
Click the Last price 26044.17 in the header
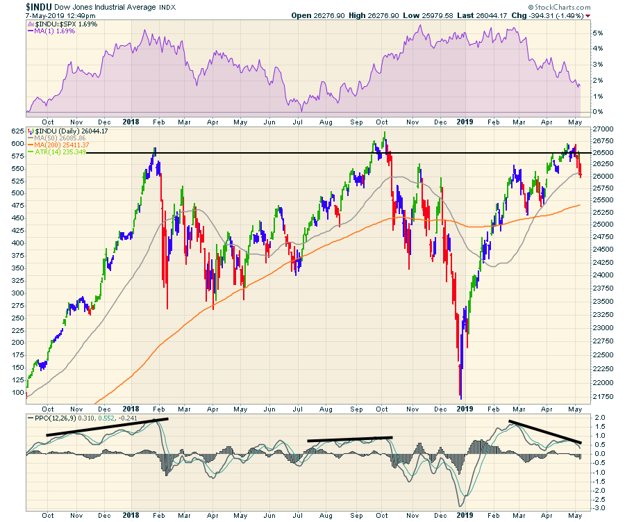491,15
